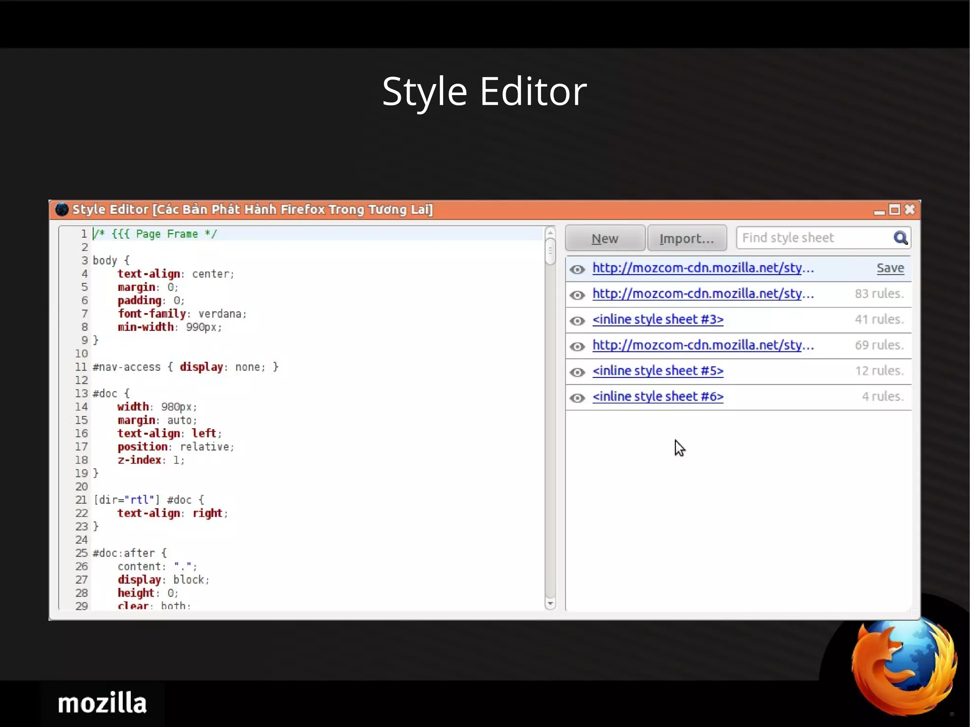Hide inline style sheet #3
The height and width of the screenshot is (727, 970).
point(577,321)
